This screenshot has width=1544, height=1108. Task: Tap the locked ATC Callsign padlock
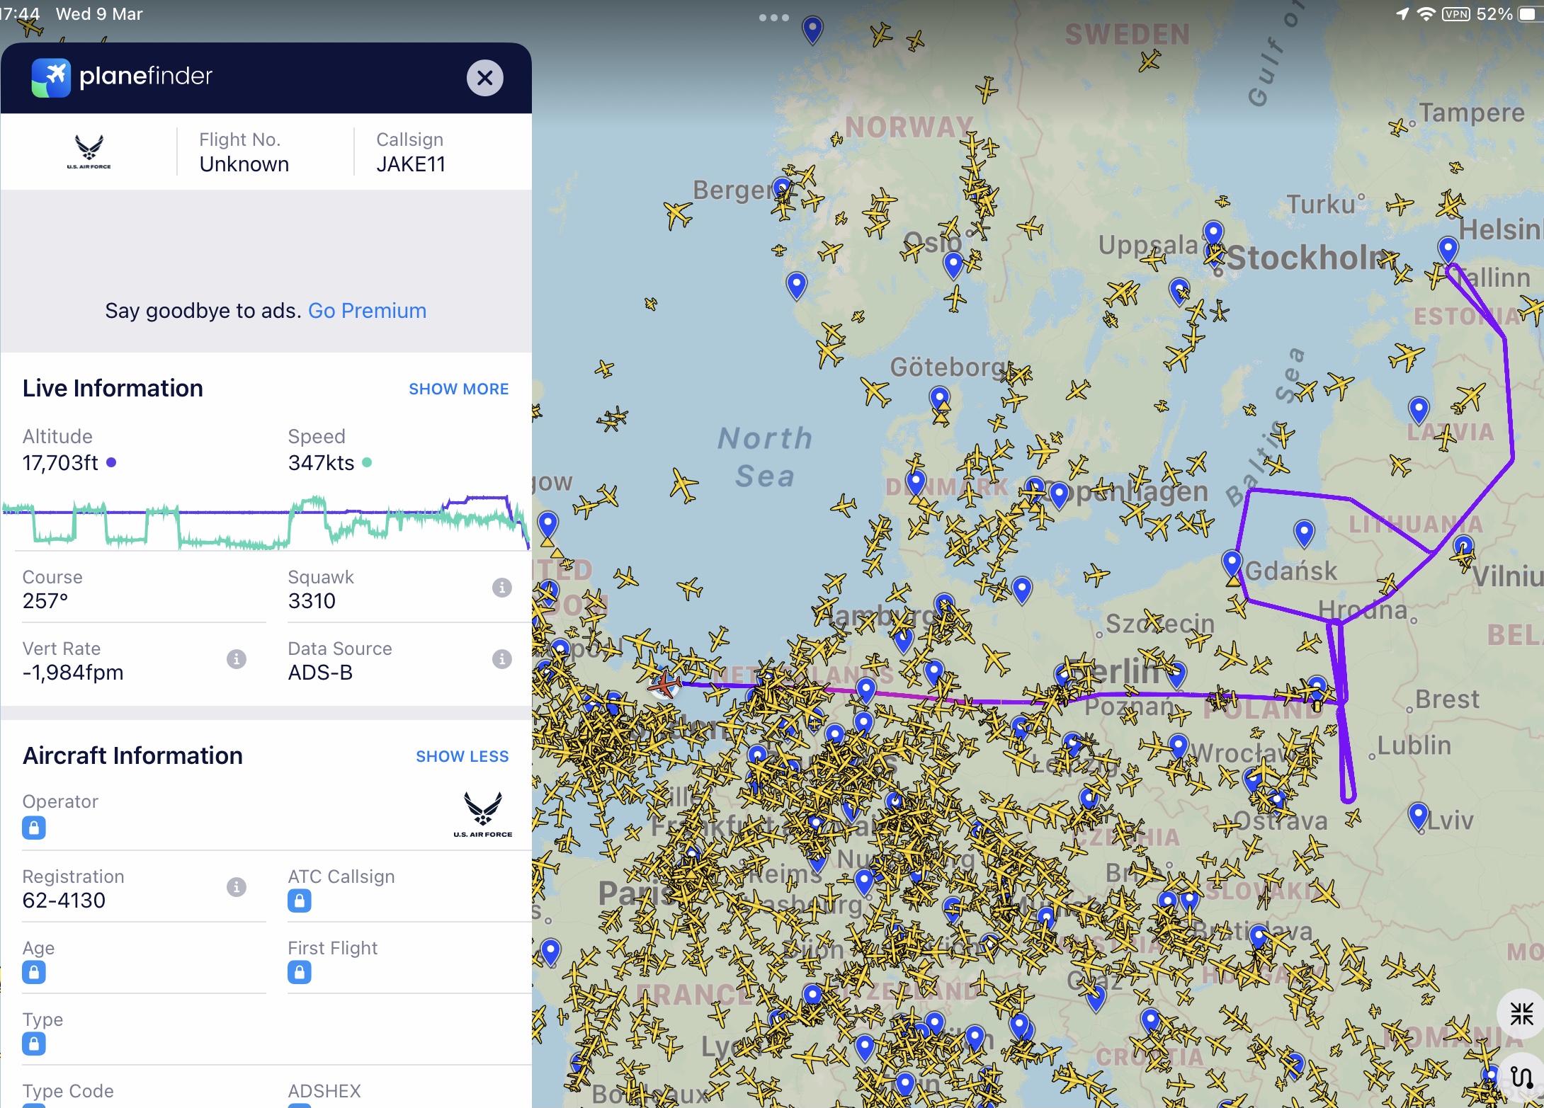pyautogui.click(x=299, y=901)
